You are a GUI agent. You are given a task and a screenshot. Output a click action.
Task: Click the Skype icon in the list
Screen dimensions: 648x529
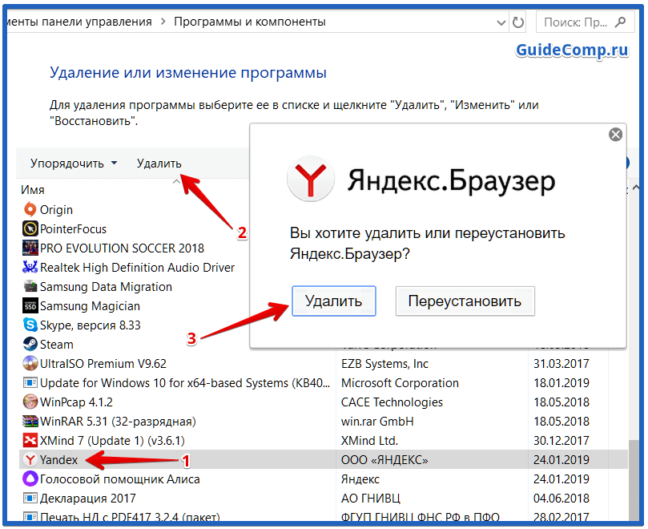(x=30, y=325)
